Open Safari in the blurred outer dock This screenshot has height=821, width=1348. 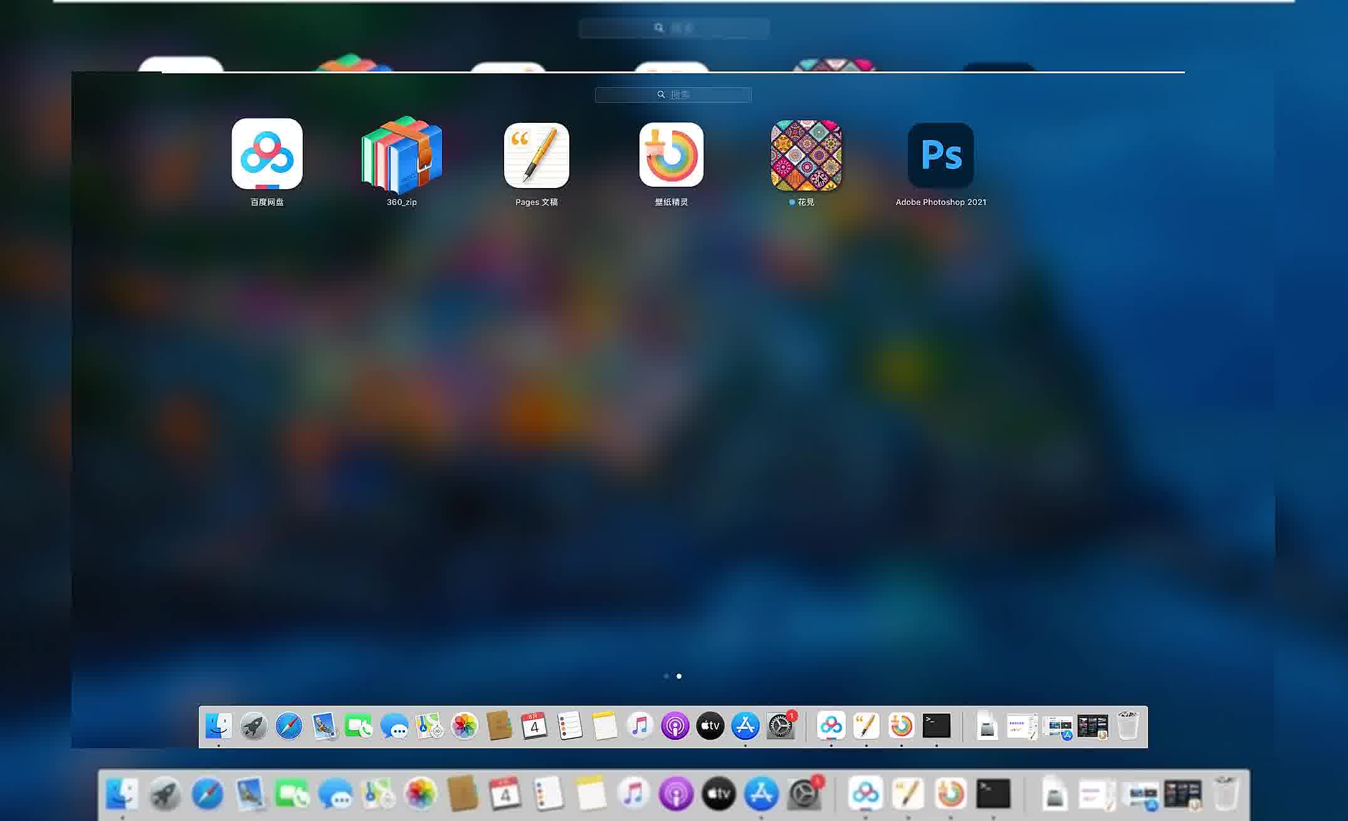coord(208,794)
